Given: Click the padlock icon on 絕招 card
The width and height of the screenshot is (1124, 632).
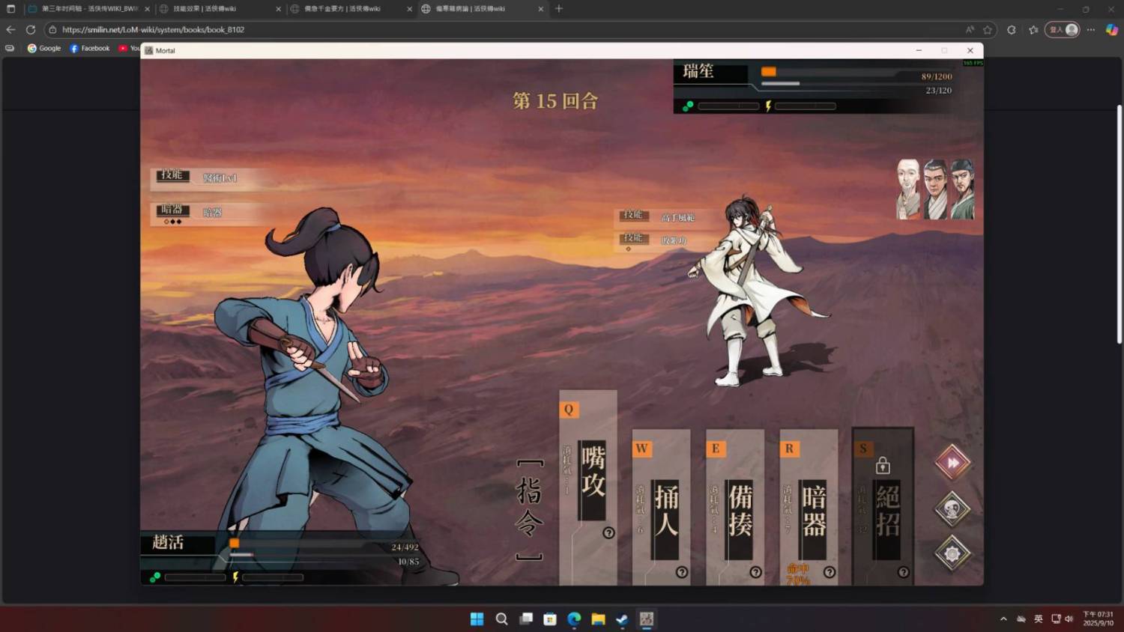Looking at the screenshot, I should (x=883, y=465).
